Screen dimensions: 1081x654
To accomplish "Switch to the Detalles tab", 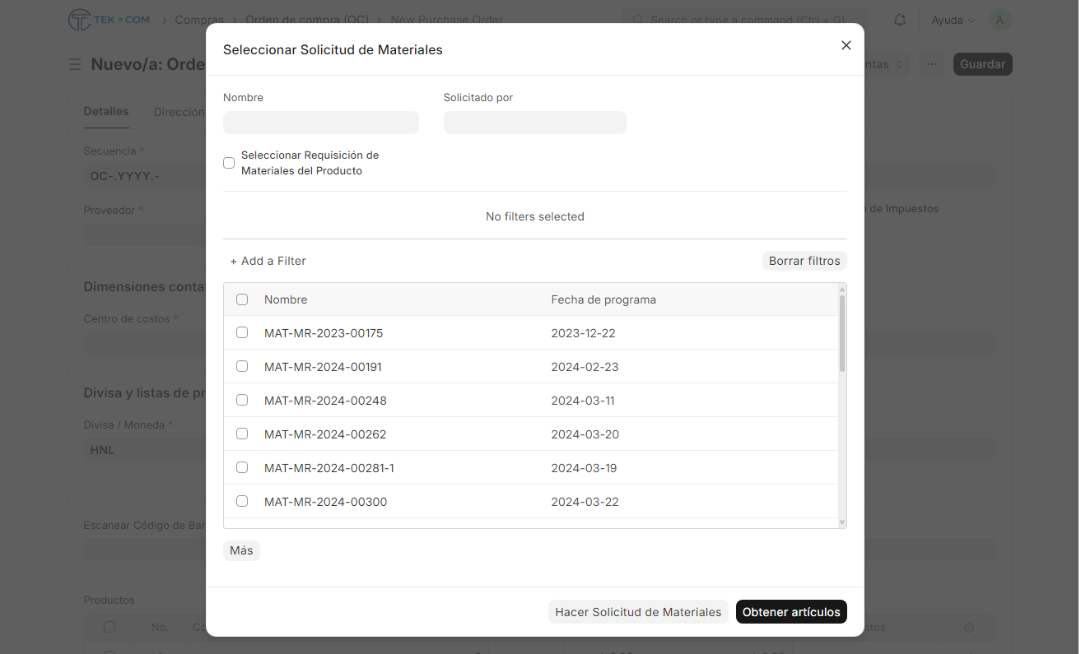I will click(x=106, y=111).
